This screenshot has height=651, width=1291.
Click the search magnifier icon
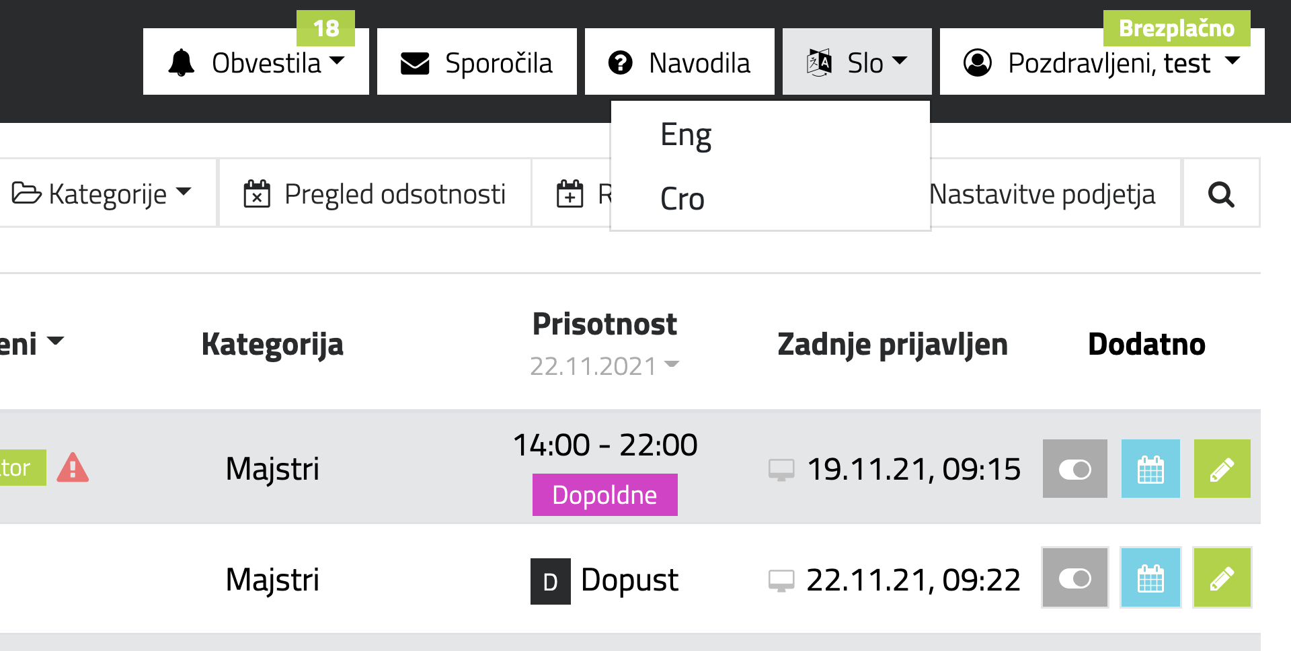tap(1221, 194)
